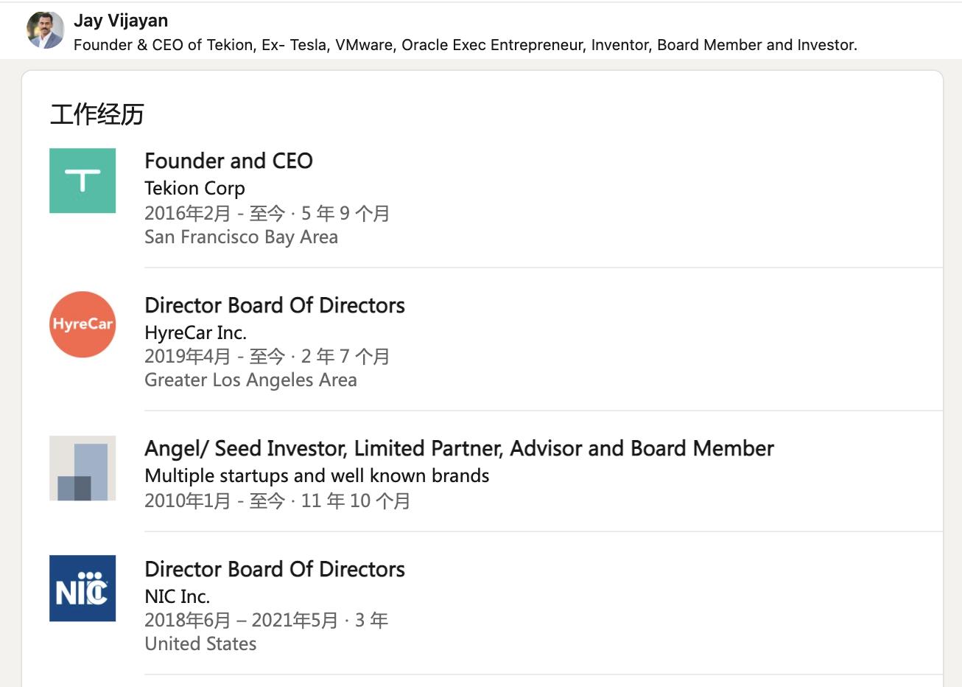Click the profile headline mentioning Tekion and Tesla
The image size is (962, 687).
(465, 45)
